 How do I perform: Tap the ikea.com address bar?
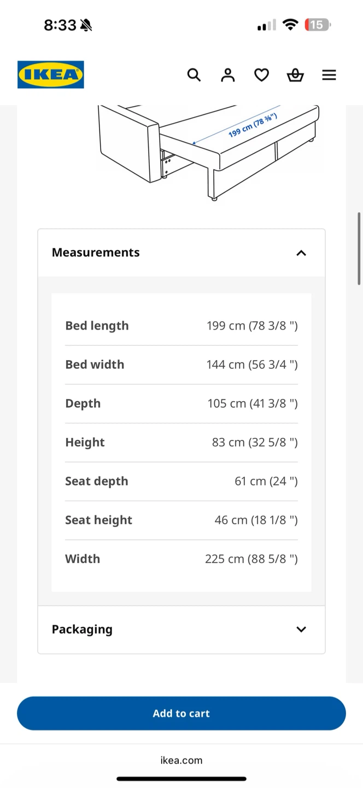tap(181, 760)
